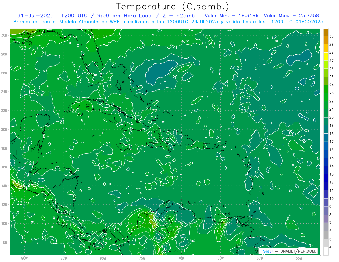Click the legend value 15
Screen dimensions: 339x262
331,158
